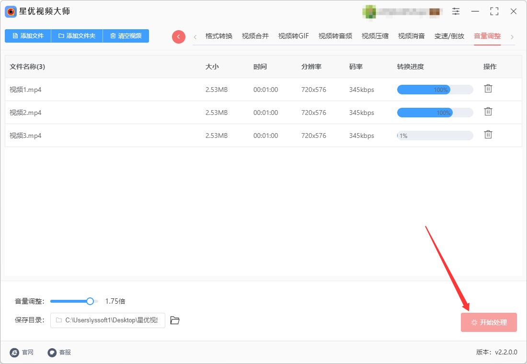Image resolution: width=527 pixels, height=364 pixels.
Task: Remove 视频3.mp4 using its trash icon
Action: coord(488,135)
